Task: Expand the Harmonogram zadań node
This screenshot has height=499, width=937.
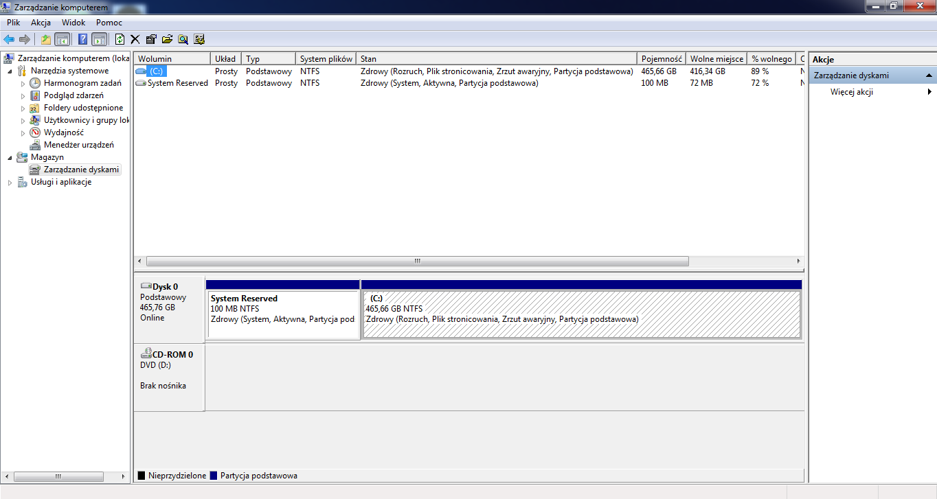Action: tap(23, 84)
